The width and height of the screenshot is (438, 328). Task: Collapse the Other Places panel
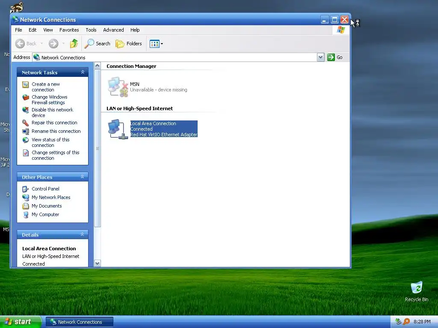(x=83, y=177)
